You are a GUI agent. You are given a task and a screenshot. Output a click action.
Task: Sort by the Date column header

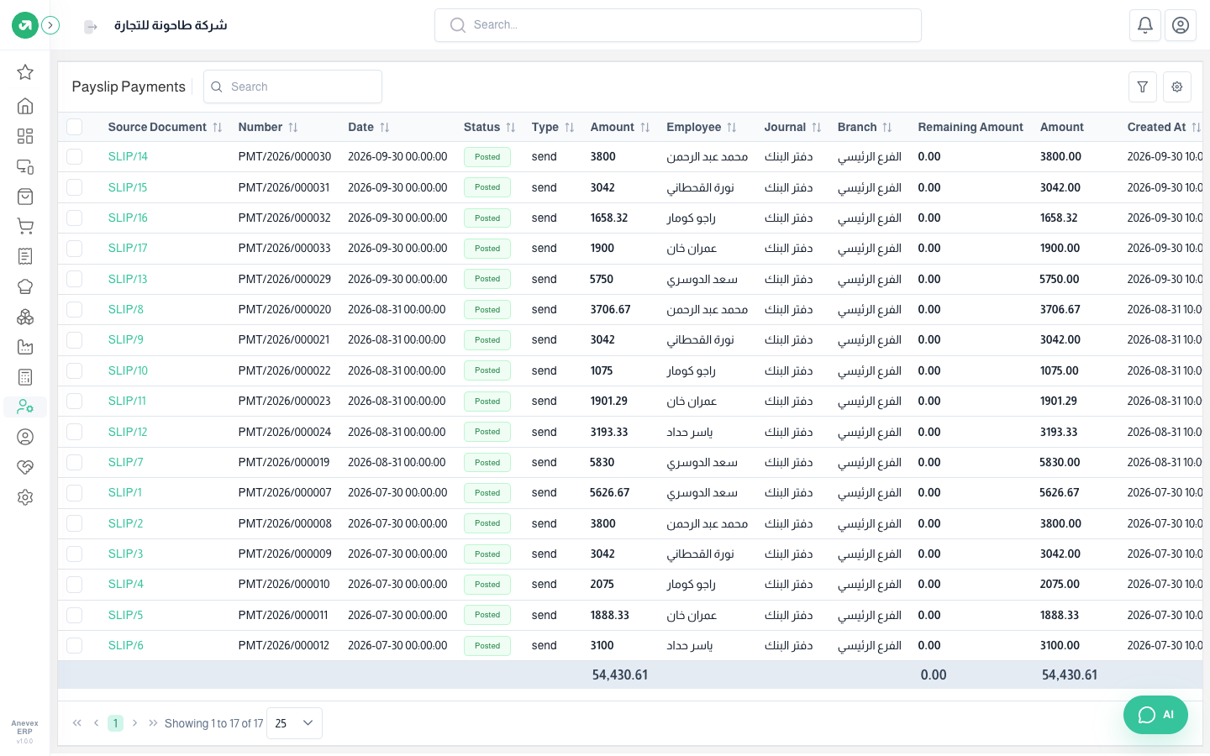(369, 127)
